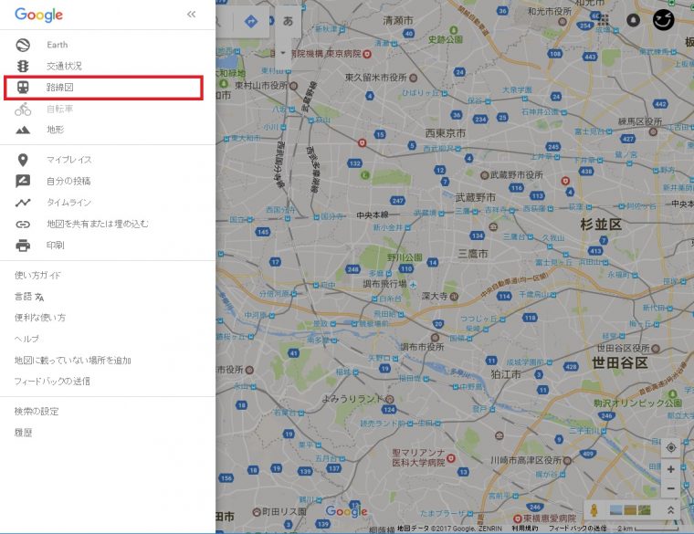Click the 自転車 bicycle icon
This screenshot has width=694, height=534.
click(x=23, y=109)
